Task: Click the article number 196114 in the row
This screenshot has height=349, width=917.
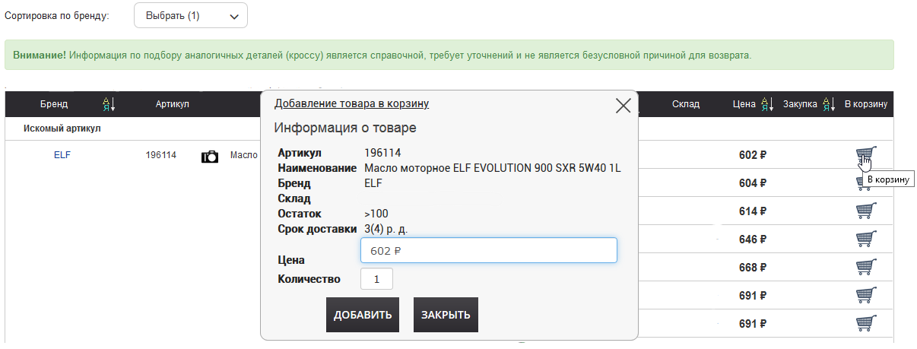Action: [x=161, y=155]
